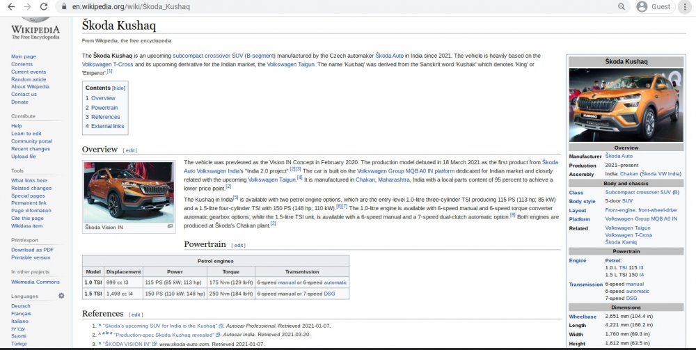
Task: Open Contents in the left sidebar
Action: point(22,64)
